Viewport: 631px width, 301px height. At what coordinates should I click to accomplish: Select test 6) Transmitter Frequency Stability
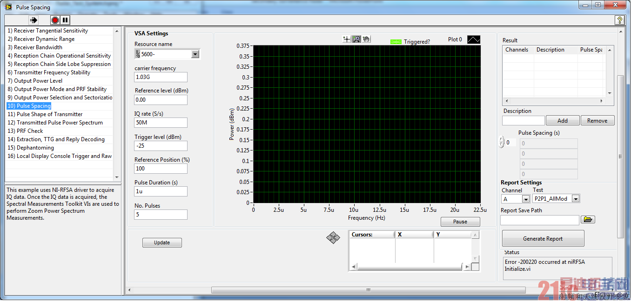(x=59, y=72)
